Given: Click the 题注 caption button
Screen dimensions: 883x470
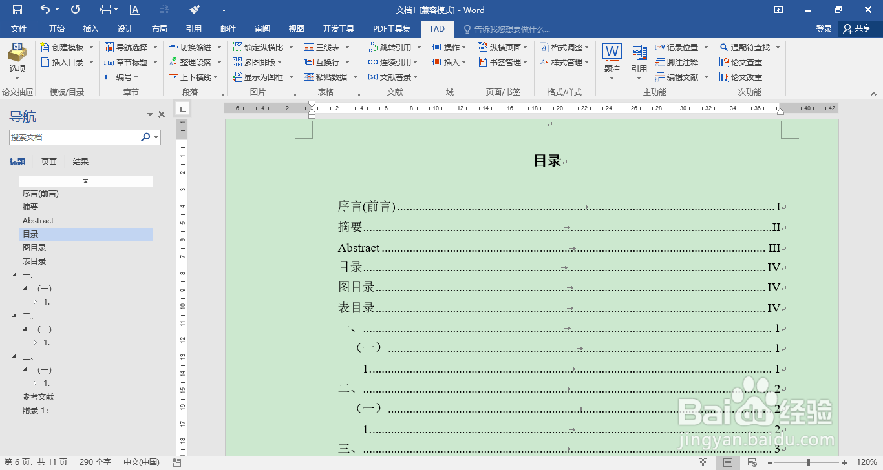Looking at the screenshot, I should pos(612,63).
